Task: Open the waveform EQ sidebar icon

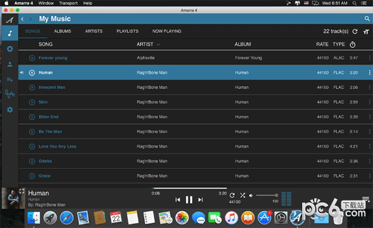Action: [x=10, y=94]
